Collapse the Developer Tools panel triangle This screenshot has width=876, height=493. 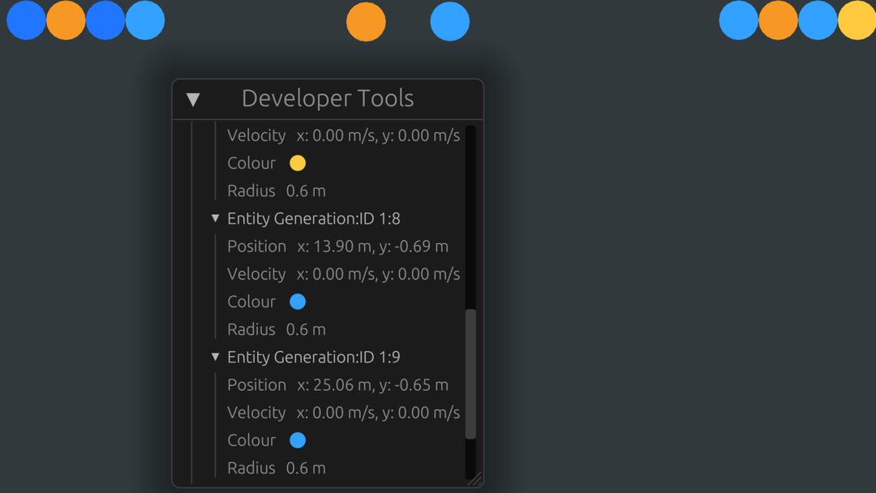[x=193, y=100]
